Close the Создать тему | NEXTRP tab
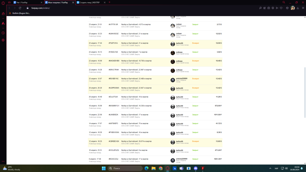The width and height of the screenshot is (306, 172). click(x=105, y=3)
